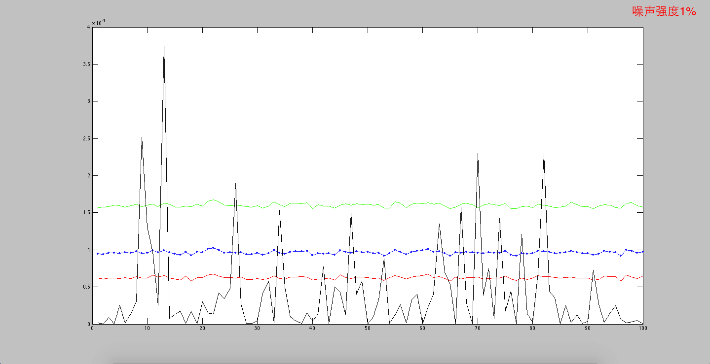
Task: Click the y-axis tick label "4"
Action: 88,28
